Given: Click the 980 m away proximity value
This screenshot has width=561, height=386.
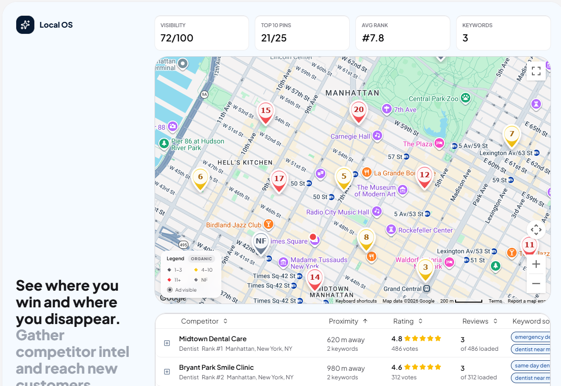Looking at the screenshot, I should [x=346, y=368].
